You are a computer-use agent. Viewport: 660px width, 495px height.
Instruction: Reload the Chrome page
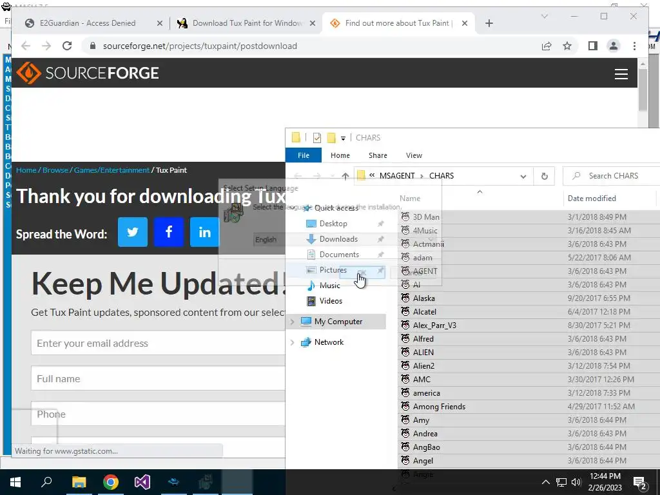click(x=67, y=46)
